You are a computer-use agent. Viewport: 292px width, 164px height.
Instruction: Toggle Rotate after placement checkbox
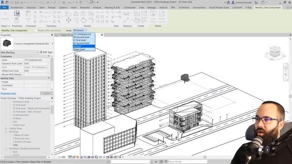coord(36,31)
